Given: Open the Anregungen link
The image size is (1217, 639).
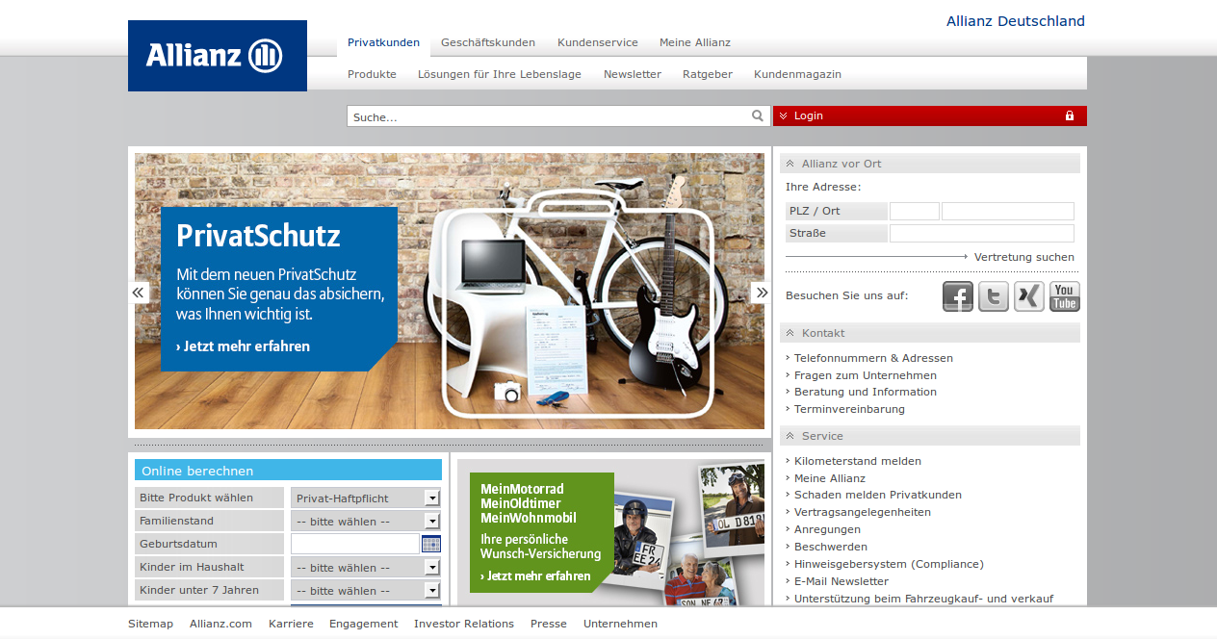Looking at the screenshot, I should pos(827,529).
